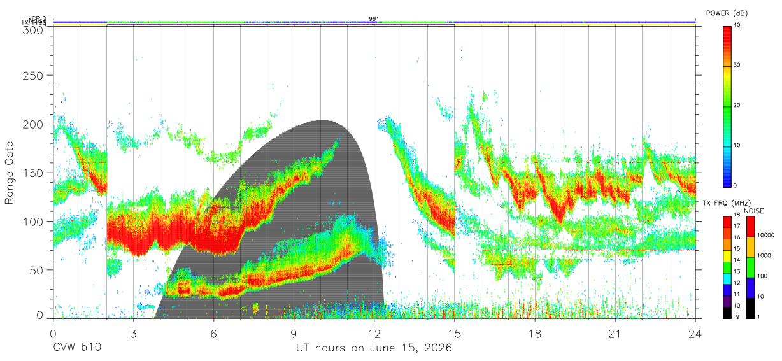Click the 50 y-axis tick label

[37, 270]
